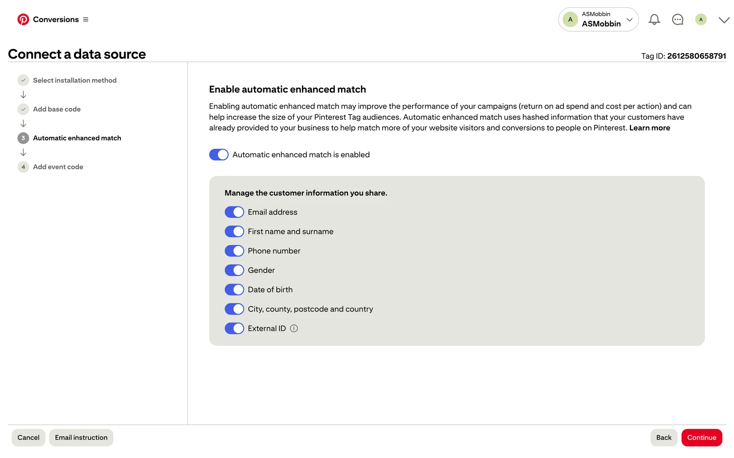Viewport: 734px width, 458px height.
Task: Click the External ID info icon
Action: 294,328
